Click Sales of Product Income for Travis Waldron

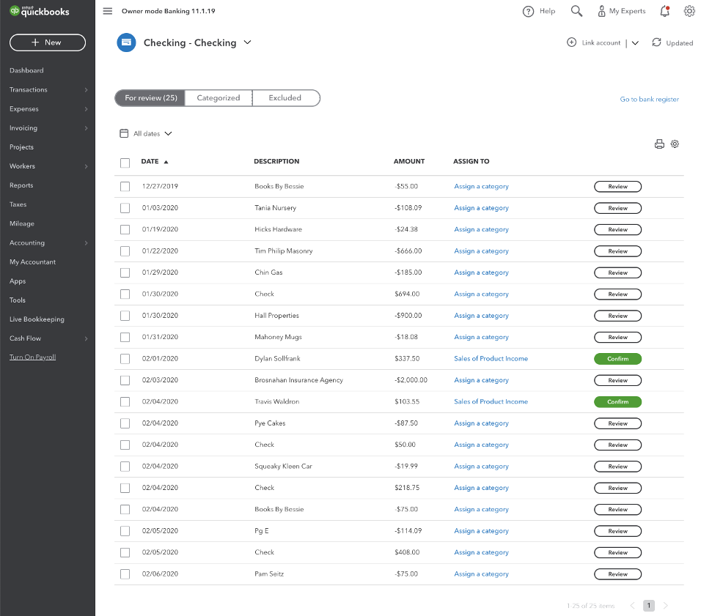tap(491, 401)
